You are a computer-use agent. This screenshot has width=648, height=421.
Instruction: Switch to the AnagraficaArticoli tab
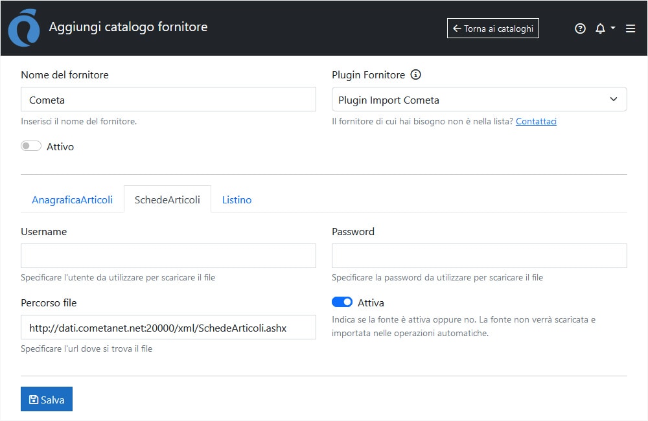pyautogui.click(x=72, y=199)
